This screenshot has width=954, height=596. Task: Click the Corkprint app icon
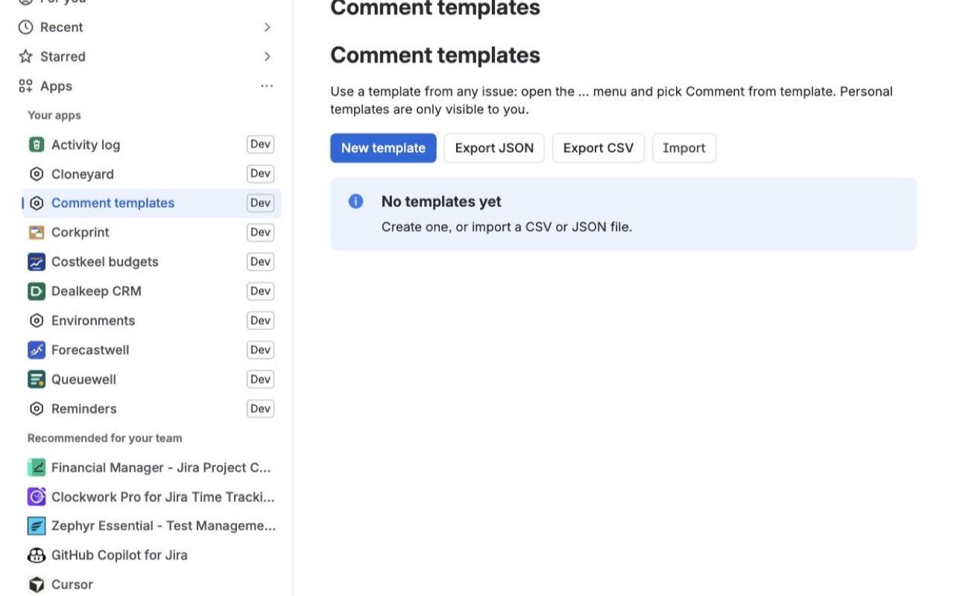click(x=37, y=232)
